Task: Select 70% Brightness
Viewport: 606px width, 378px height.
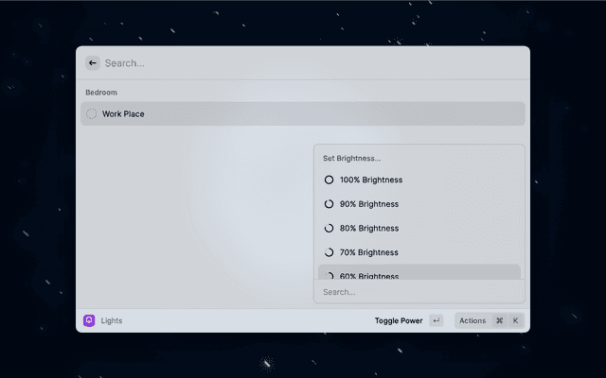Action: click(x=369, y=252)
